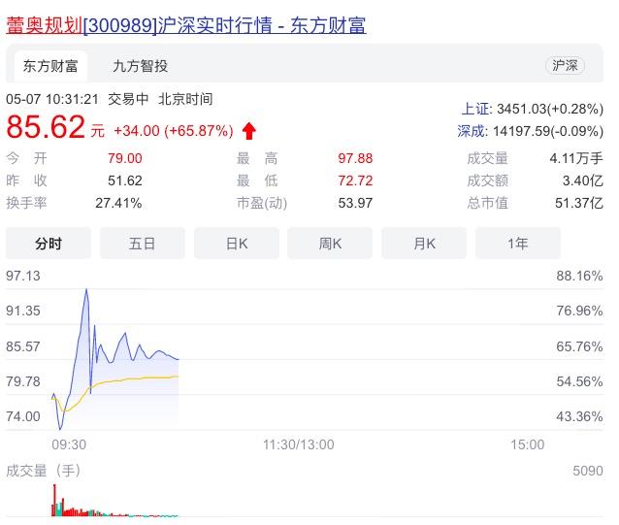The height and width of the screenshot is (525, 619).
Task: Click the 11:30/13:00 time axis label
Action: pyautogui.click(x=299, y=444)
